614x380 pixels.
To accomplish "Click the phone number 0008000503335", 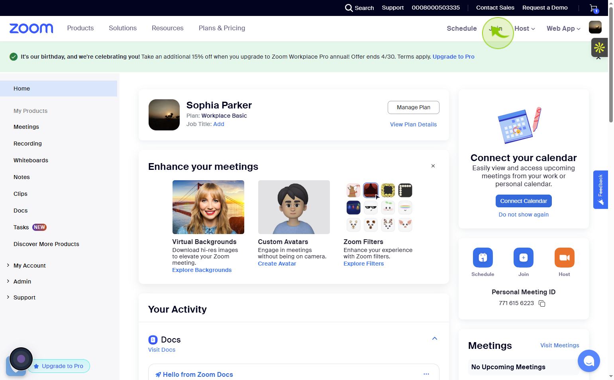I will pos(436,8).
